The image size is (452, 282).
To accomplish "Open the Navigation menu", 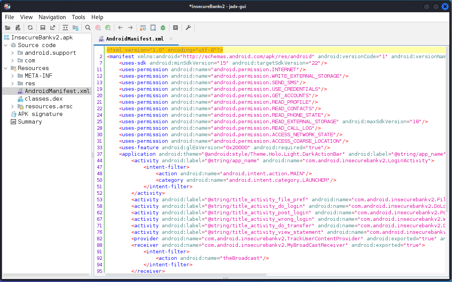I will click(52, 17).
